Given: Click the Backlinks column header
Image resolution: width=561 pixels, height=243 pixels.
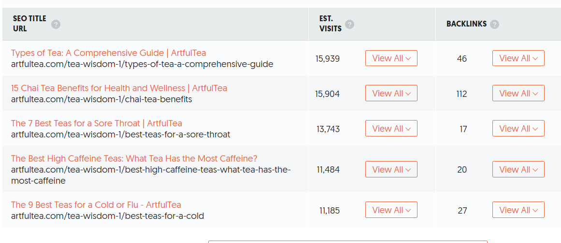Looking at the screenshot, I should (x=466, y=24).
